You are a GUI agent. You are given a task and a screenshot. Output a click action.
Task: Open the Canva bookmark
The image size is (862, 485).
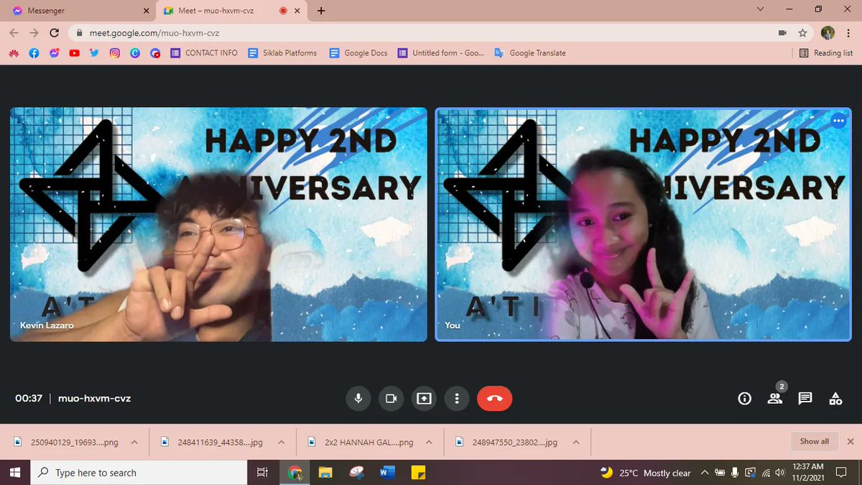pyautogui.click(x=135, y=52)
